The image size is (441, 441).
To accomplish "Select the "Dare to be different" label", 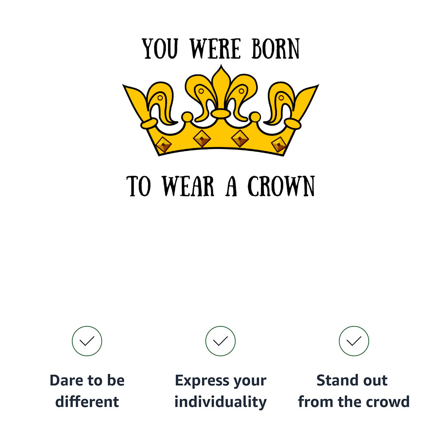I will pos(87,391).
